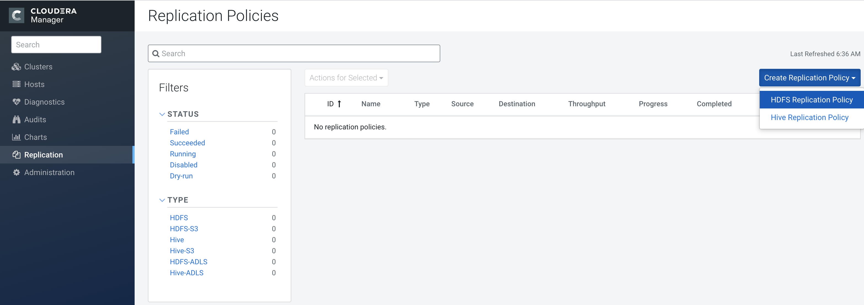The height and width of the screenshot is (305, 864).
Task: Click the Replication copy icon
Action: coord(16,155)
